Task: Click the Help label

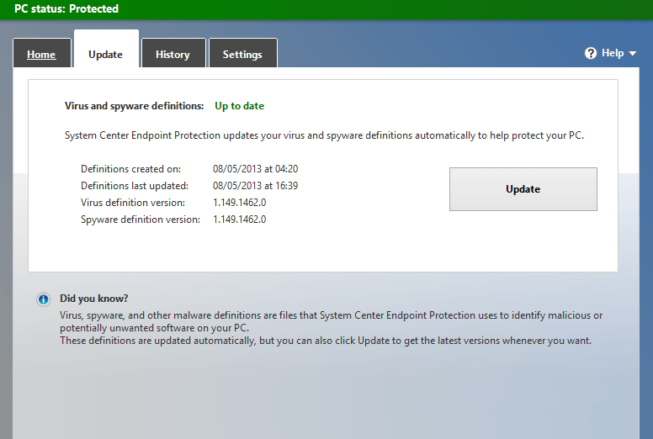Action: 613,53
